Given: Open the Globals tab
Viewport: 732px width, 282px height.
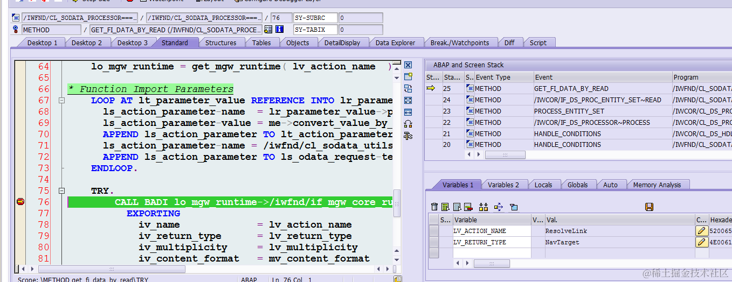Looking at the screenshot, I should tap(578, 185).
